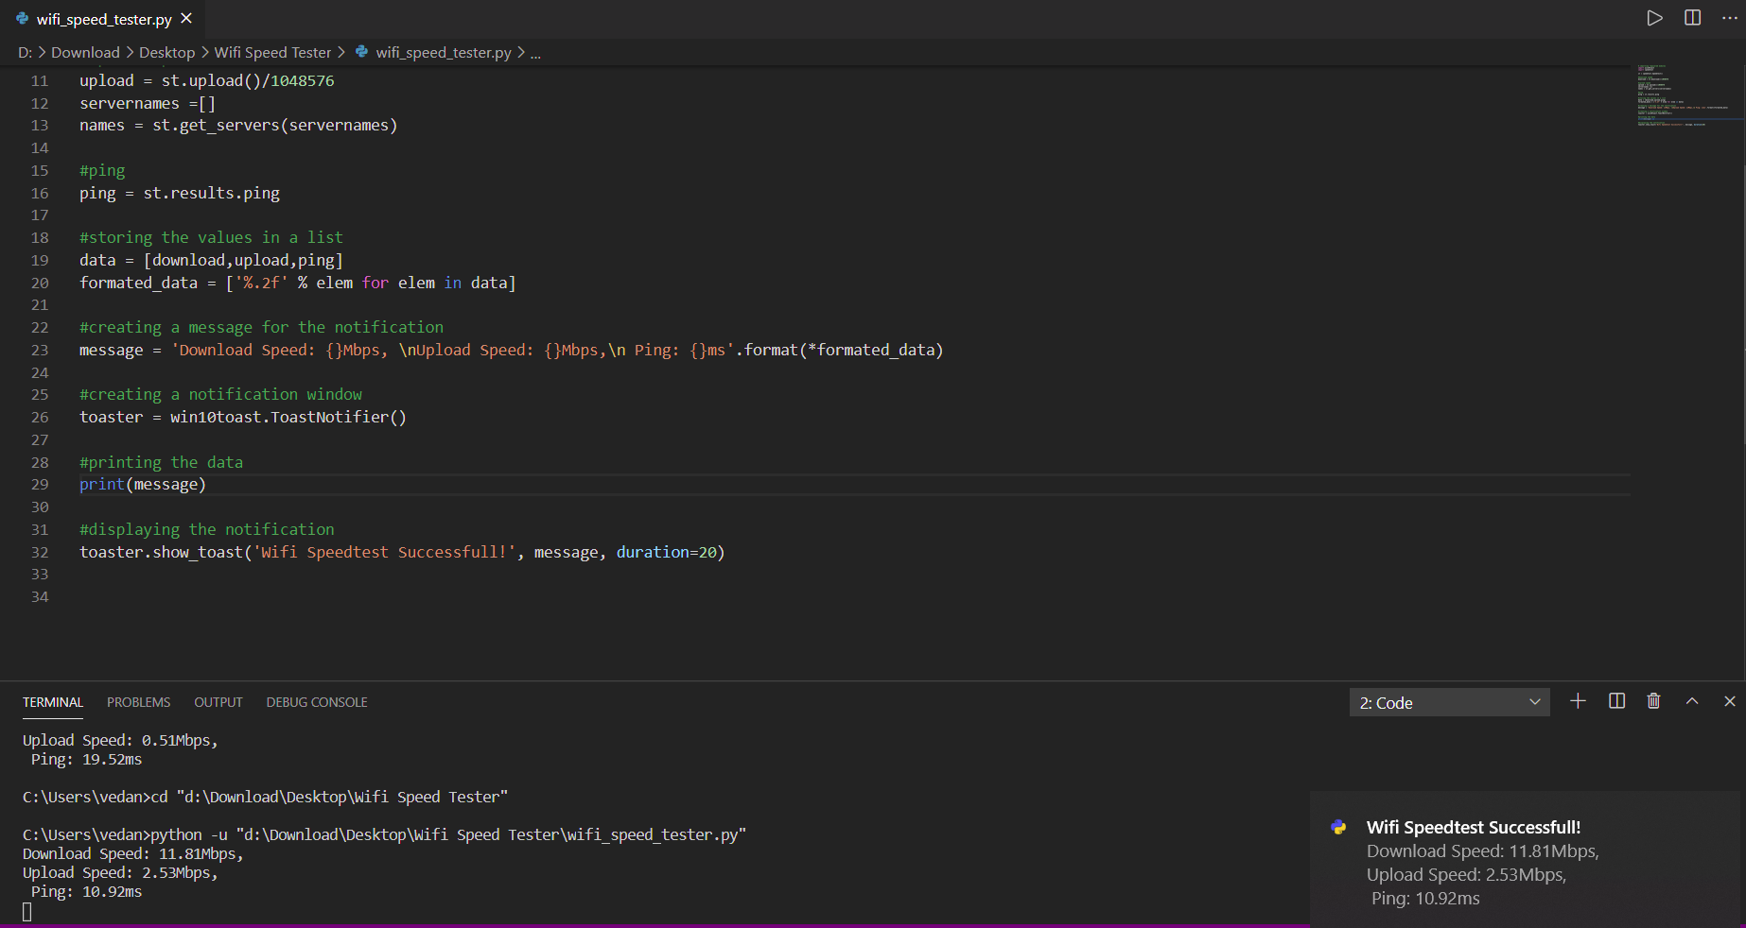Run the Python file with play icon
Image resolution: width=1746 pixels, height=928 pixels.
pyautogui.click(x=1654, y=18)
